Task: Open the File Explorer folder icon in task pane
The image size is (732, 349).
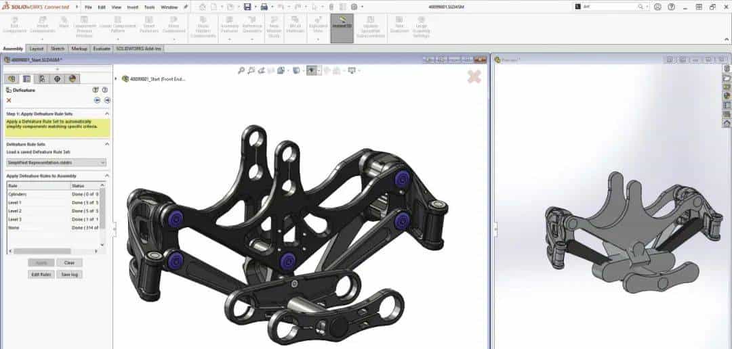Action: click(727, 78)
